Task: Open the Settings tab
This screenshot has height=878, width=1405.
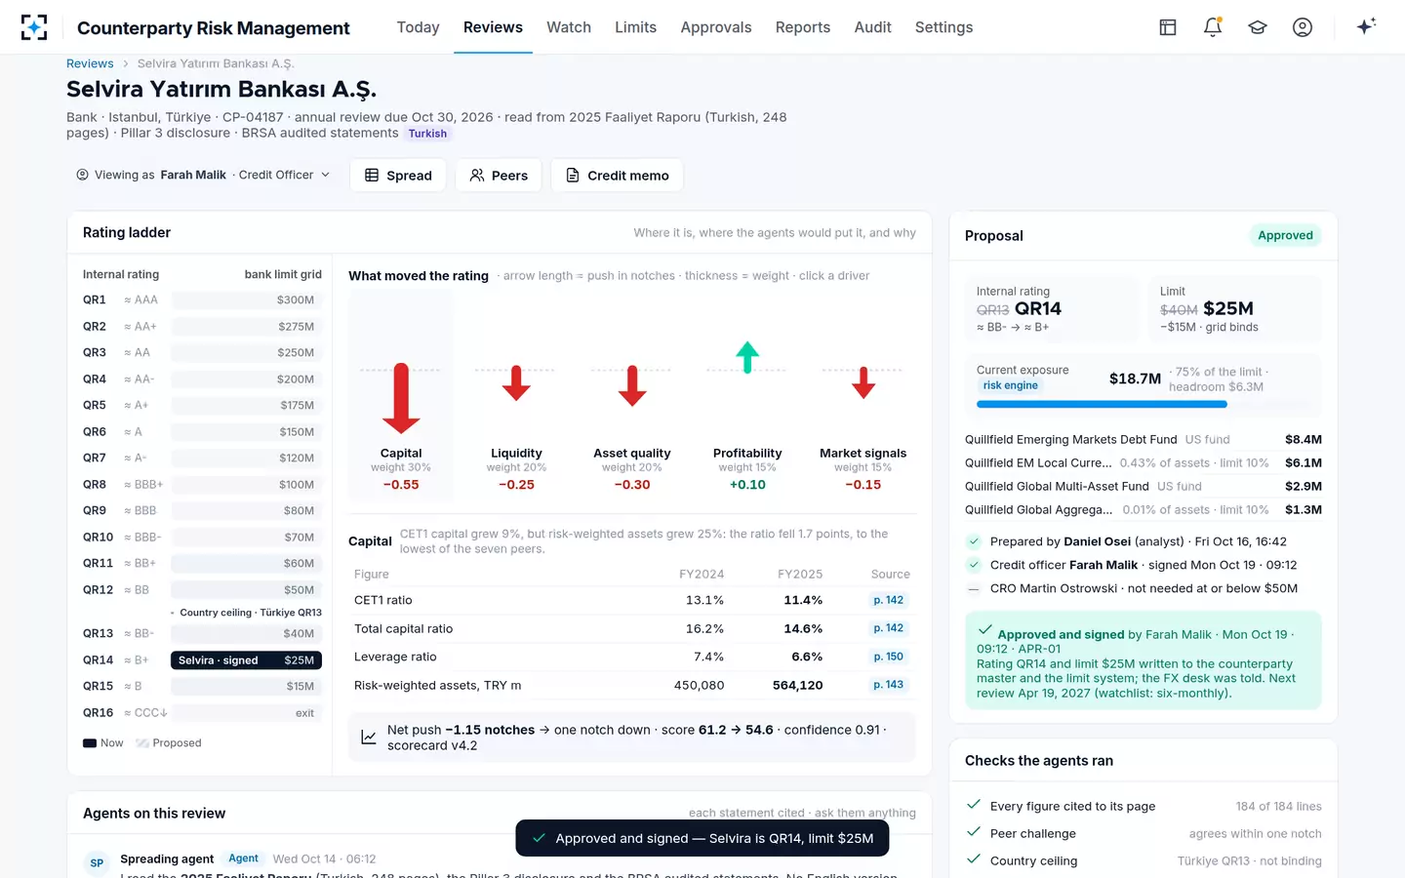Action: 943,27
